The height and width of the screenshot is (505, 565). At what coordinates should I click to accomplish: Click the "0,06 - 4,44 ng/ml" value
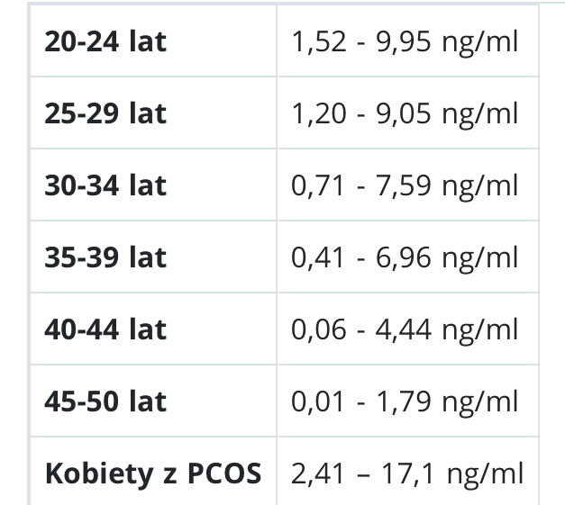click(x=405, y=329)
